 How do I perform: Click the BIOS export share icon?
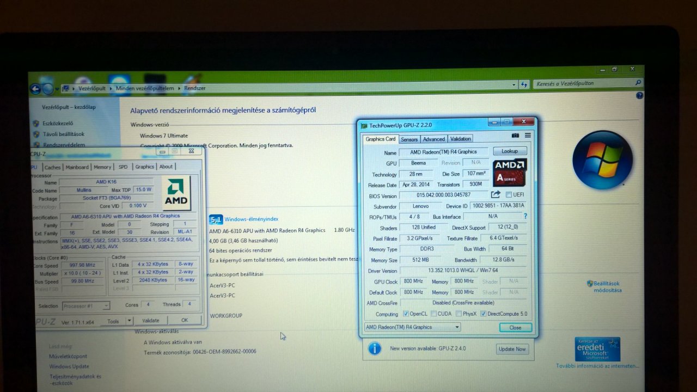click(496, 194)
